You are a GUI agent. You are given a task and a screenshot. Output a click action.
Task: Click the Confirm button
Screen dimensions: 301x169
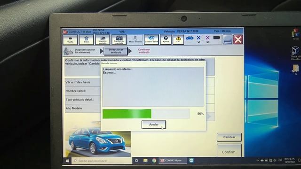click(229, 151)
